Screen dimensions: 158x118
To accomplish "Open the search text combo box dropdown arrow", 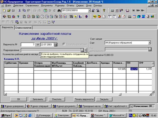I will (x=89, y=11).
